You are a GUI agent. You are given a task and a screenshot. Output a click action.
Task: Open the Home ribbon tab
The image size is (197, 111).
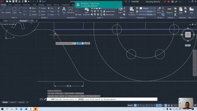click(3, 5)
